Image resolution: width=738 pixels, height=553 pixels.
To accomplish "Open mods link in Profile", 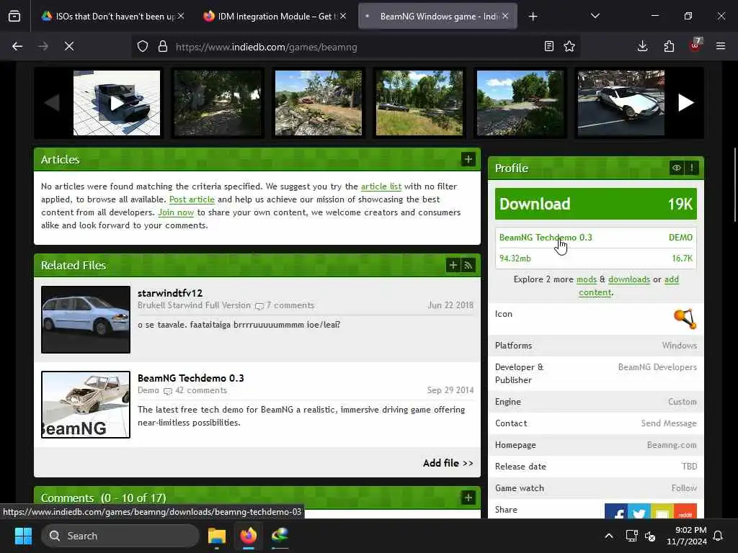I will click(x=587, y=279).
